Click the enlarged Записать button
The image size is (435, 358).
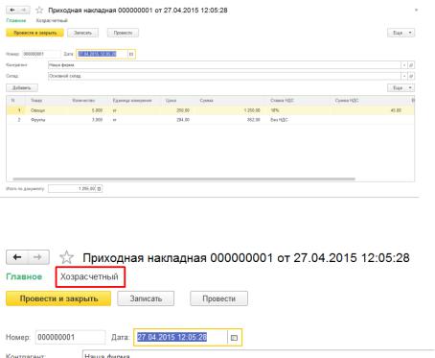pos(146,298)
